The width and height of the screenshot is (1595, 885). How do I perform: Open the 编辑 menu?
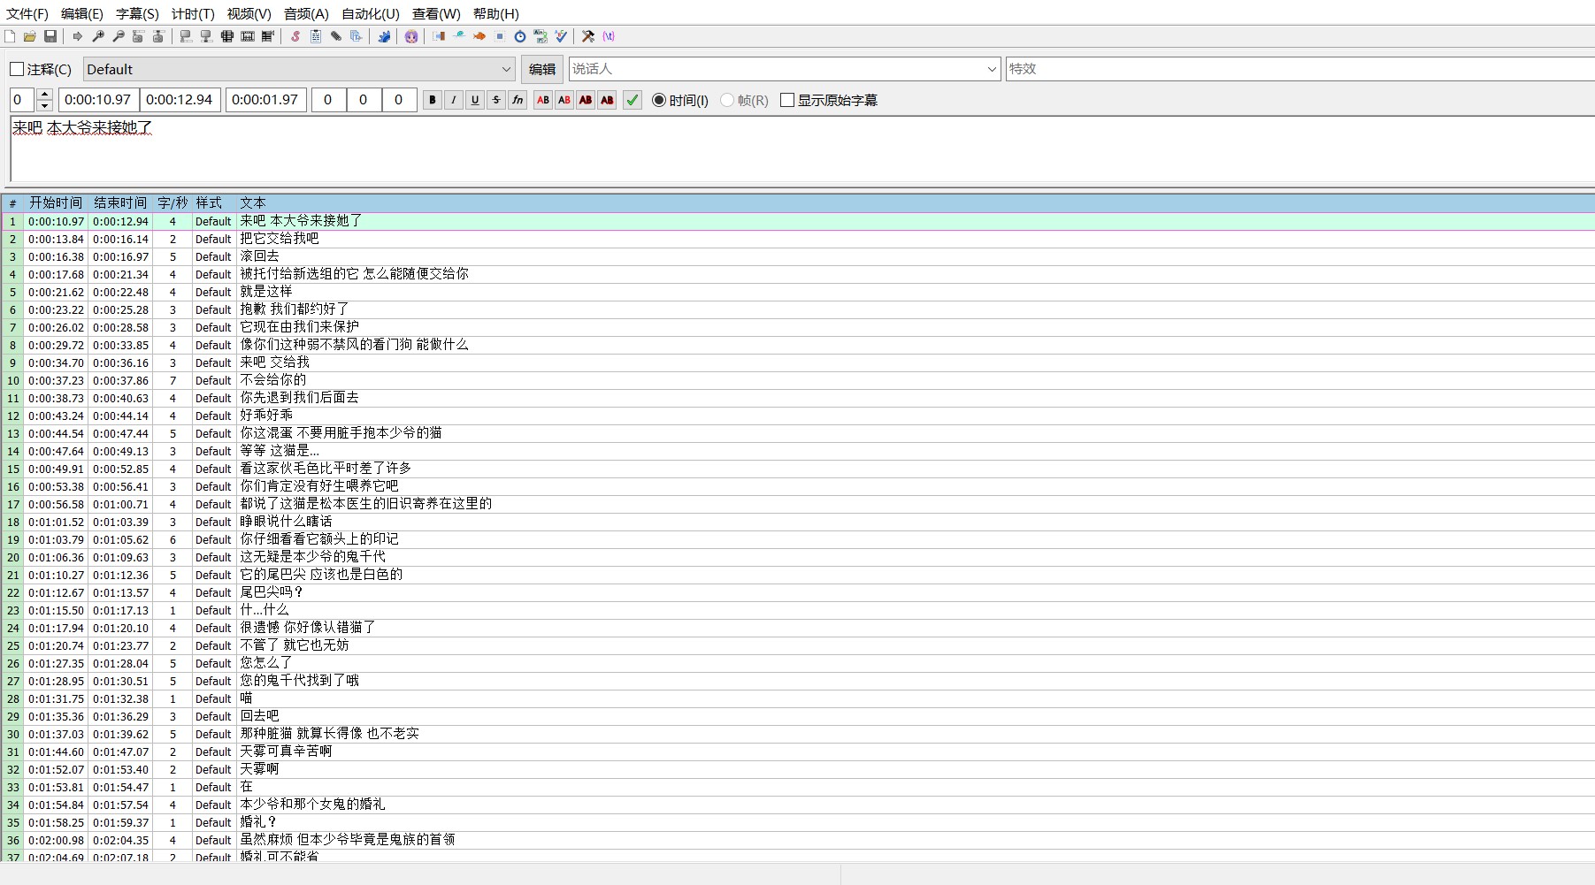tap(82, 14)
